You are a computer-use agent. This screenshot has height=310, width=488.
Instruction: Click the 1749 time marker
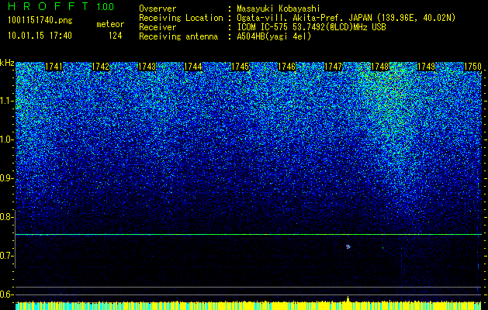(x=426, y=67)
